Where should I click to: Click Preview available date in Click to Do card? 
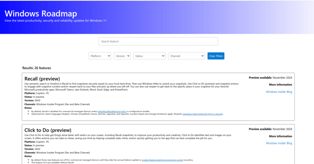coord(270,129)
